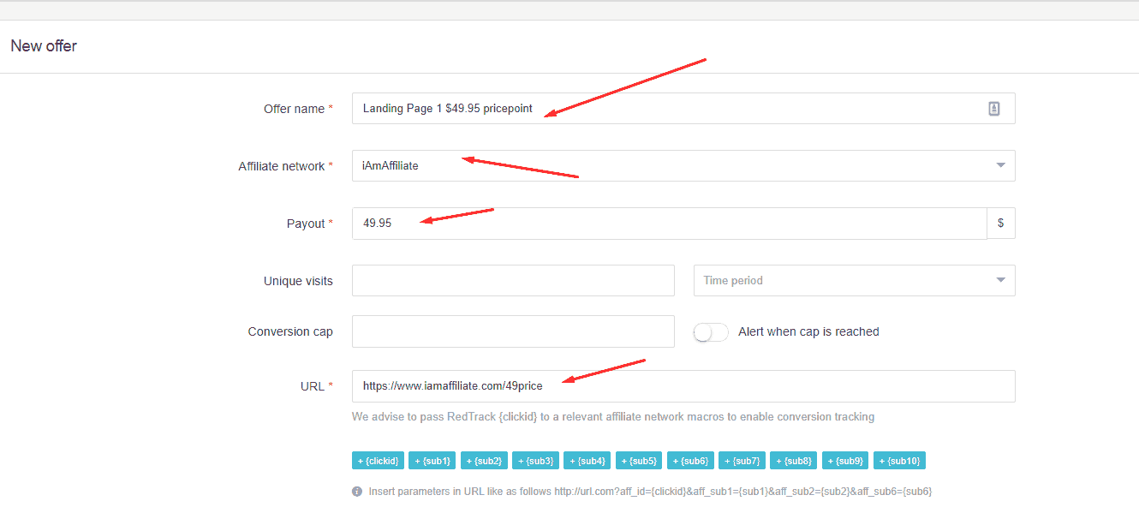Toggle Alert when cap is reached switch
Viewport: 1139px width, 519px height.
click(711, 332)
